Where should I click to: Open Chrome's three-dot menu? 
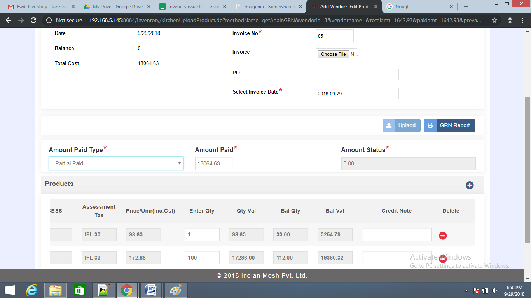(x=522, y=20)
